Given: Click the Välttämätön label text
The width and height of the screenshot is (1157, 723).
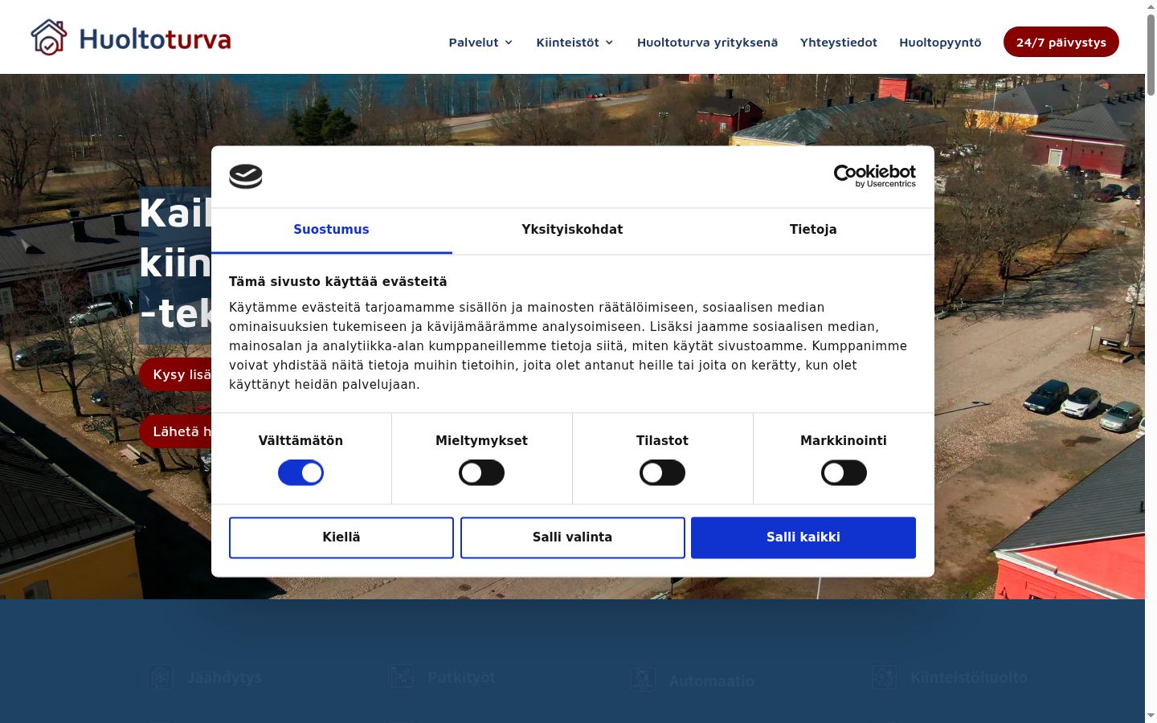Looking at the screenshot, I should [300, 440].
